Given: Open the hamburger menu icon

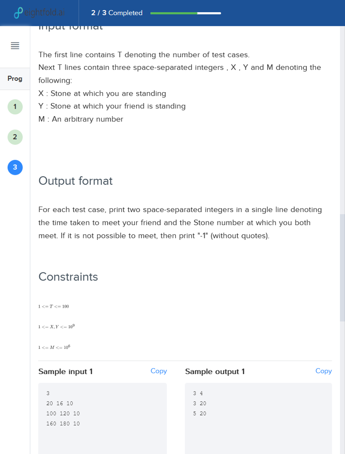Looking at the screenshot, I should pos(15,45).
